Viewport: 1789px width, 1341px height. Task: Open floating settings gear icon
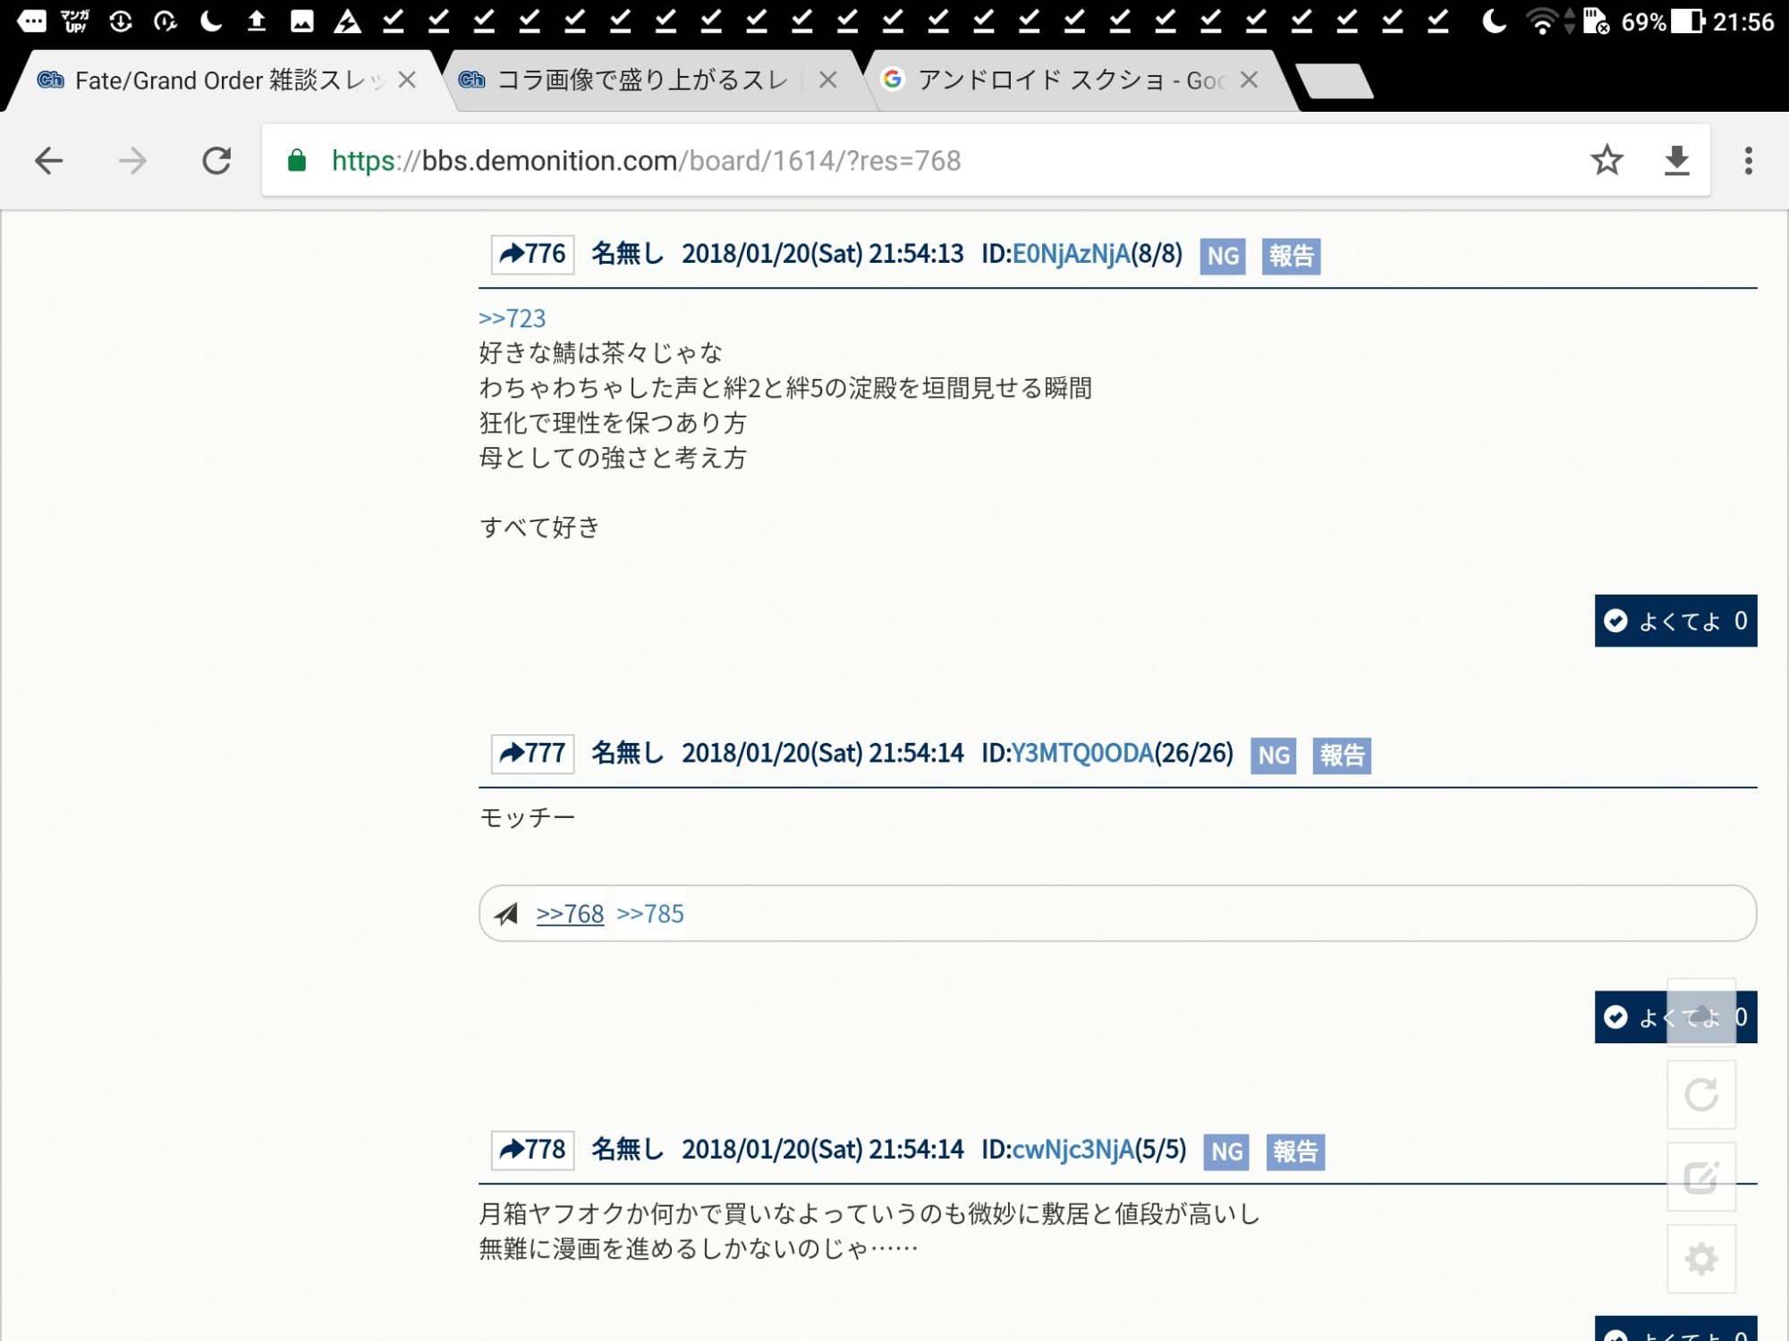pyautogui.click(x=1700, y=1259)
